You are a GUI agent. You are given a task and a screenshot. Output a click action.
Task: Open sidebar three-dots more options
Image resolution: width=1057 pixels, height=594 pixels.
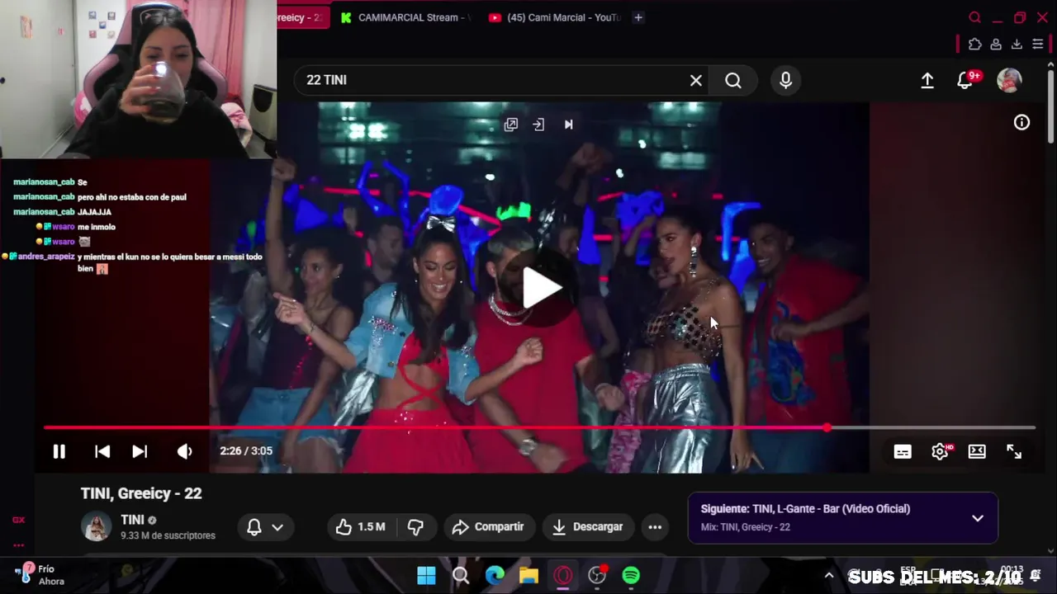point(18,544)
